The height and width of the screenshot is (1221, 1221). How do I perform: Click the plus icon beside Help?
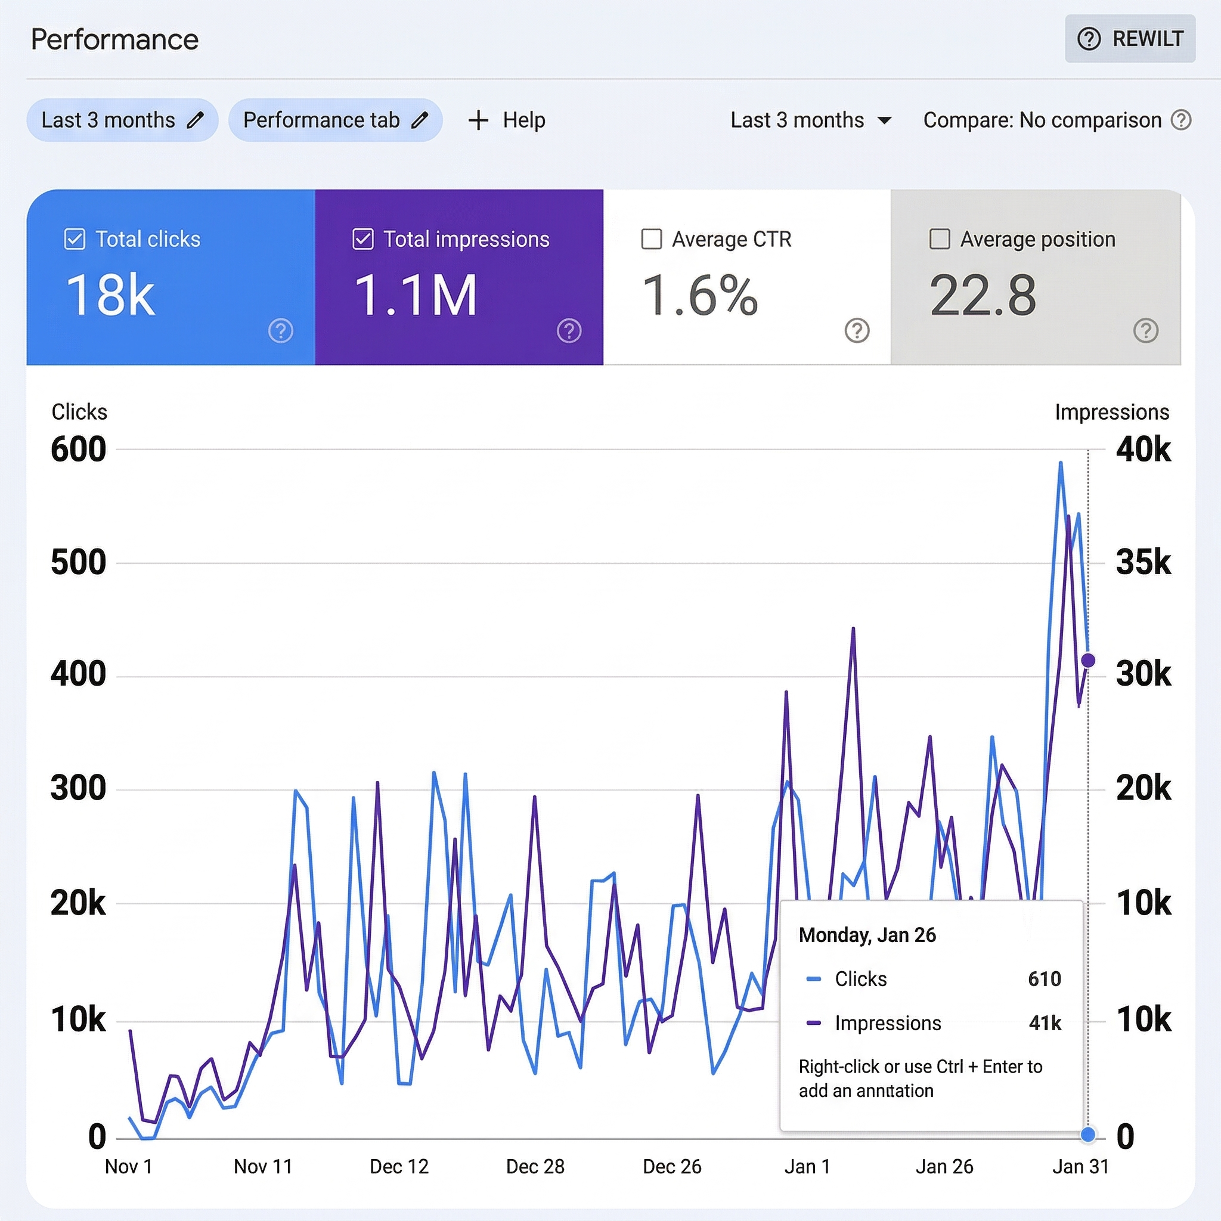point(478,119)
